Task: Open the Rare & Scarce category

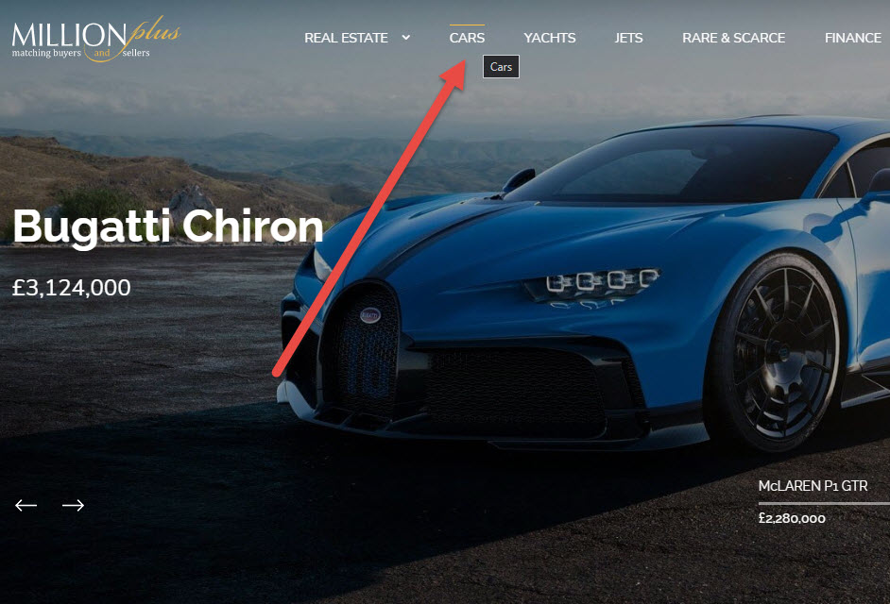Action: (x=733, y=38)
